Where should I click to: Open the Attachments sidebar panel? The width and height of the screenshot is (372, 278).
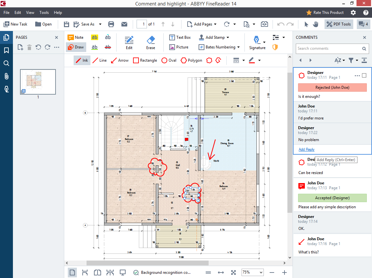point(6,76)
